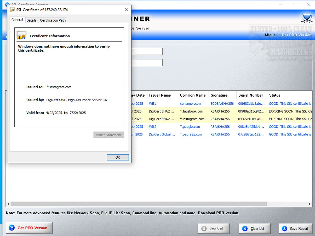Open the Certification Path tab

(x=53, y=20)
